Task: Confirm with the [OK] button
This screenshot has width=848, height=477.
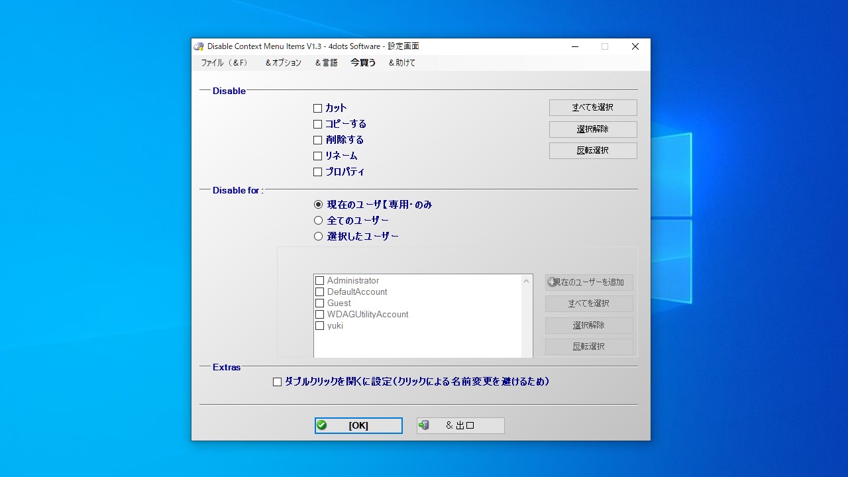Action: 358,425
